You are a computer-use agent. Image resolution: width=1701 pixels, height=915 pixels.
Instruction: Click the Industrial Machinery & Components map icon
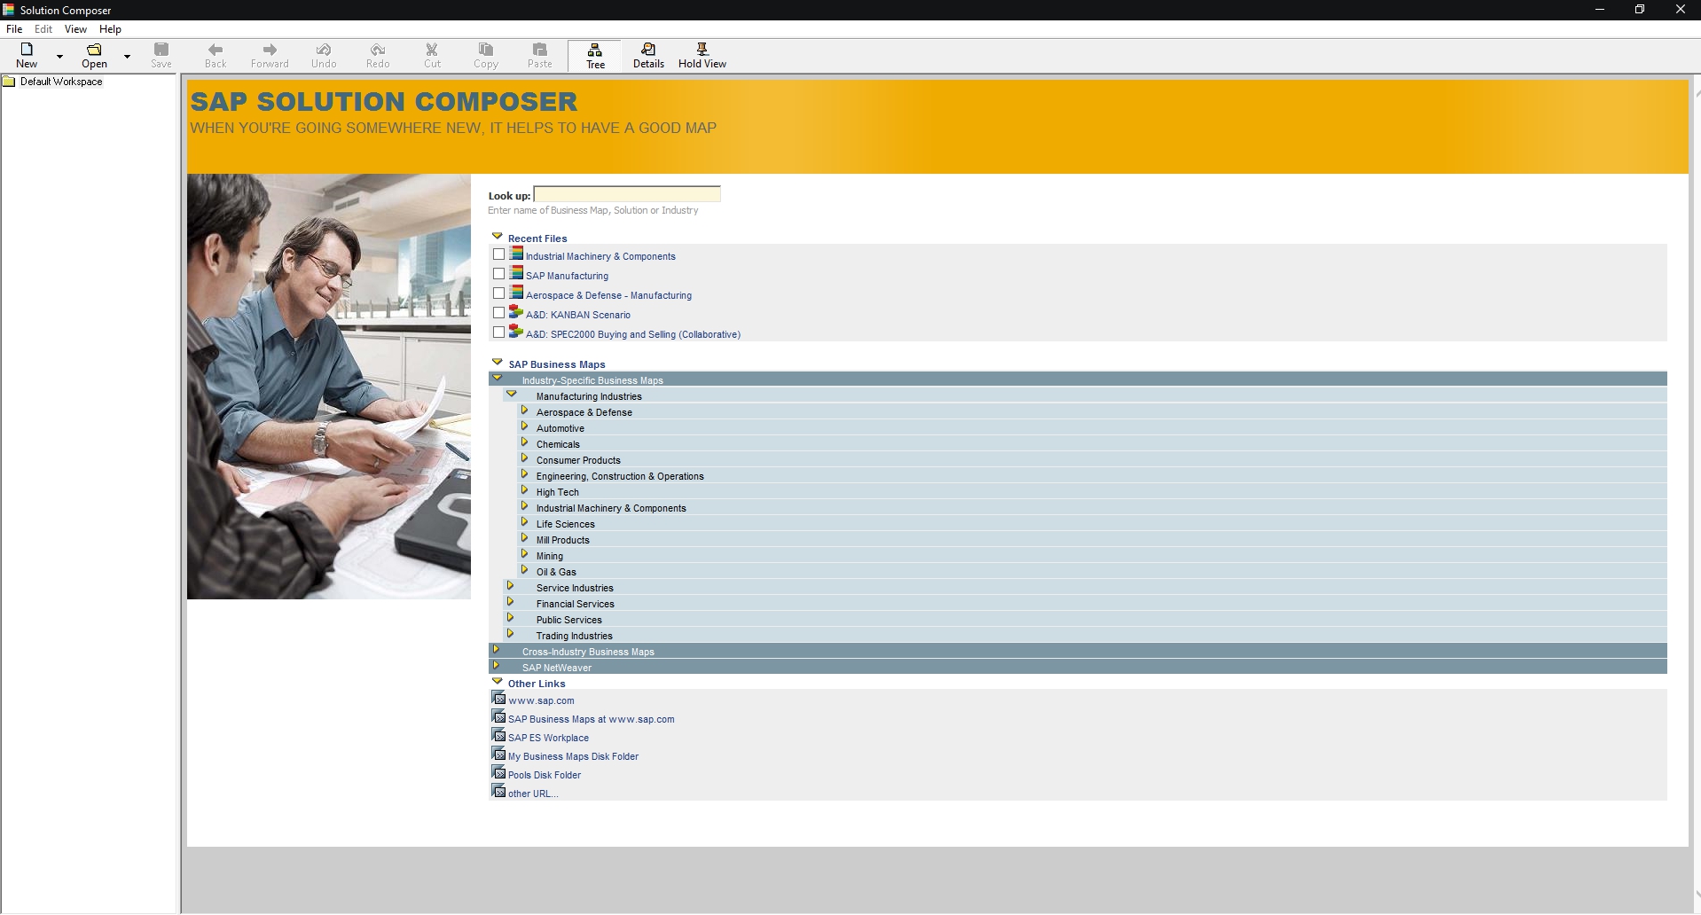[516, 254]
